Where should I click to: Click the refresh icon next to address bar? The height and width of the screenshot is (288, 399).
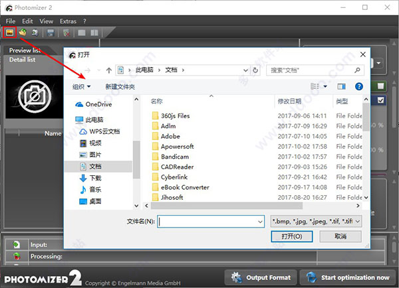click(255, 70)
